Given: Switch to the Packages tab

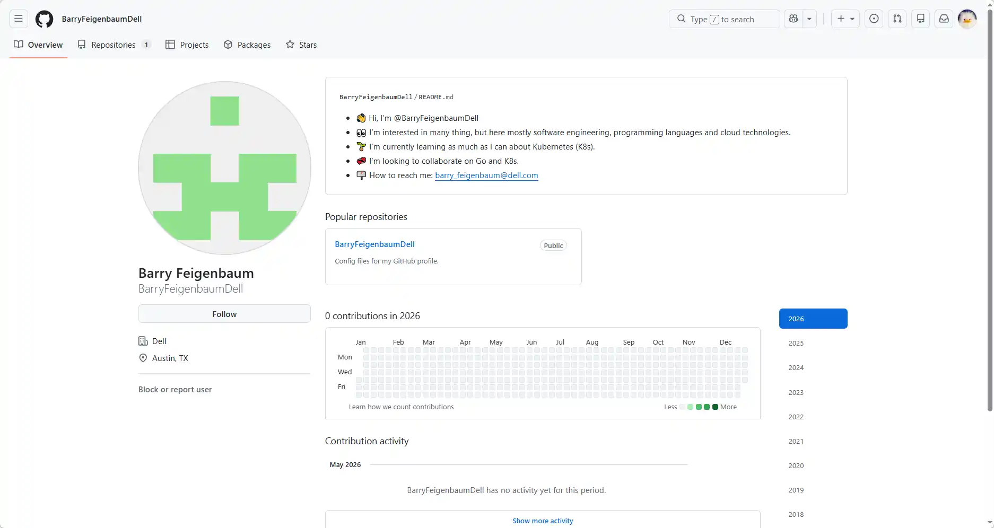Looking at the screenshot, I should tap(247, 45).
